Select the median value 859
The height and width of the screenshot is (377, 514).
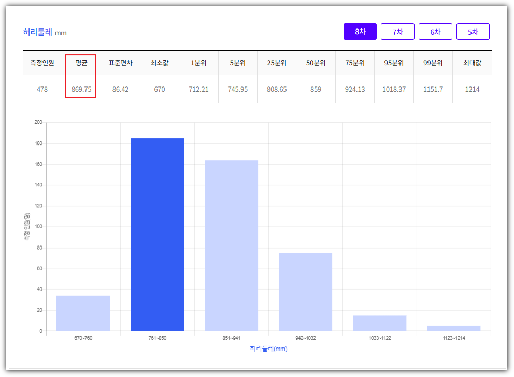316,89
